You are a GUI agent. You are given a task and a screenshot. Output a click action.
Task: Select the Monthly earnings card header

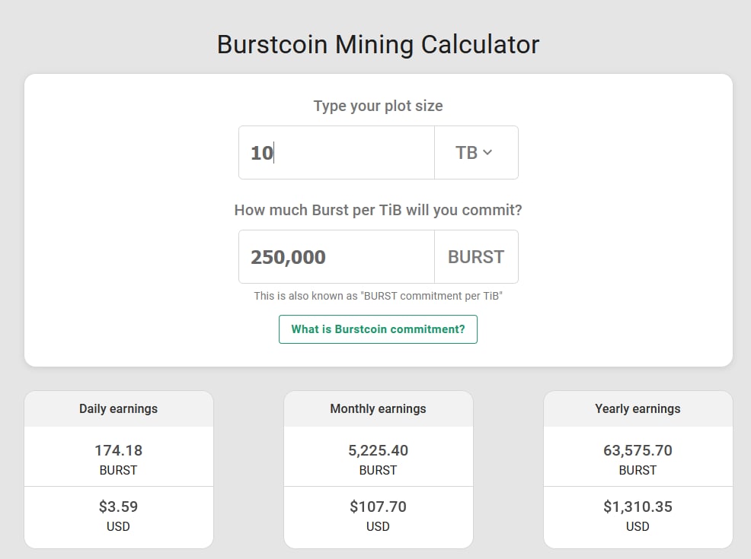tap(378, 408)
